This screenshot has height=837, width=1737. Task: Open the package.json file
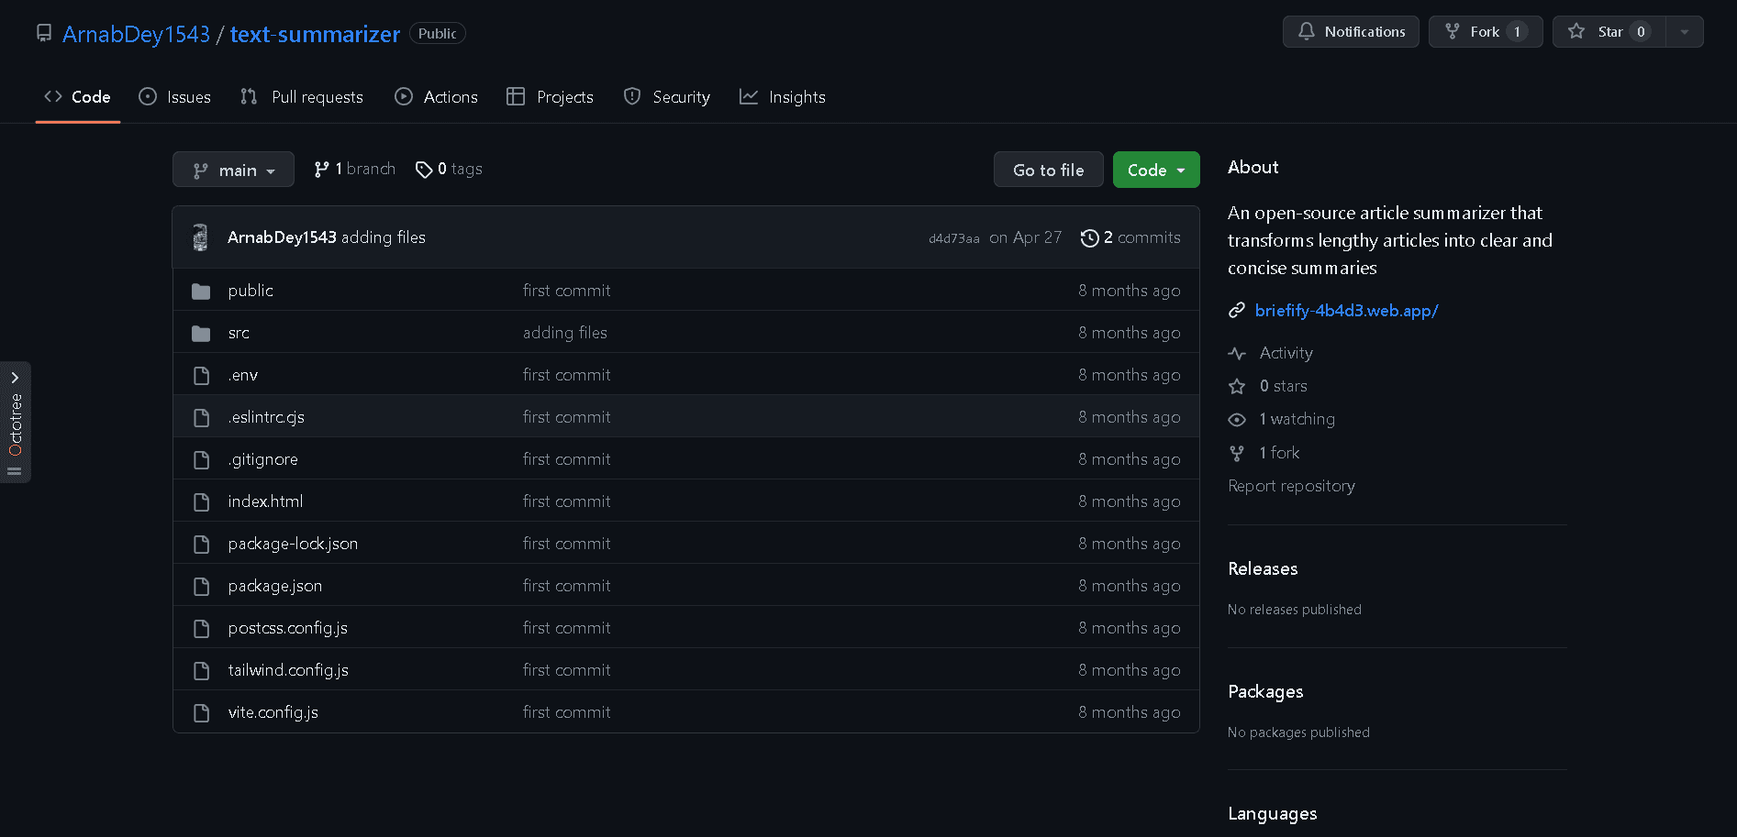[x=275, y=586]
